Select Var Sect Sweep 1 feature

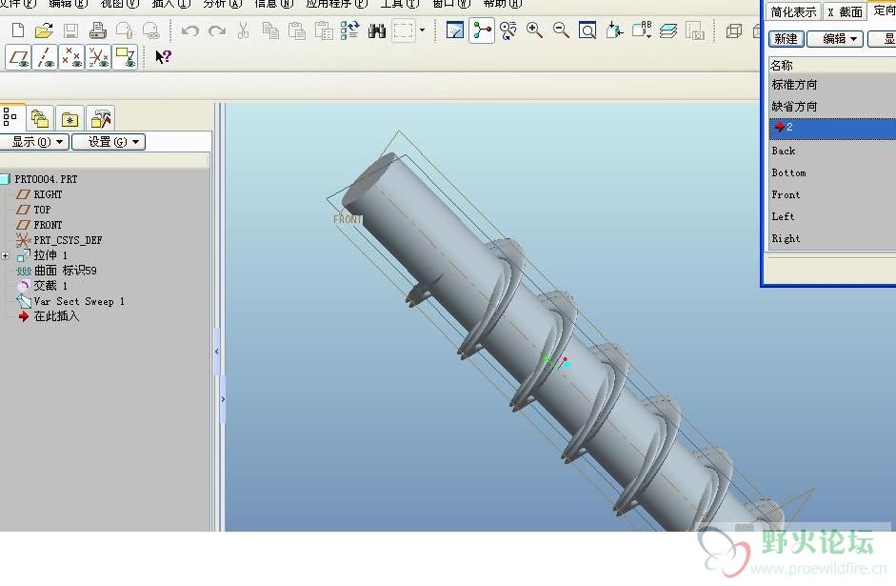79,301
